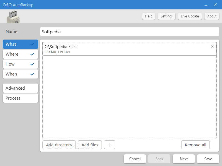
Task: Switch to the Where step
Action: 21,54
